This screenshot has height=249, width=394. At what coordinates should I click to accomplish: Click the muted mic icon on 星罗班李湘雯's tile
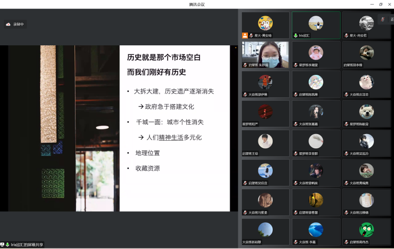(x=296, y=65)
